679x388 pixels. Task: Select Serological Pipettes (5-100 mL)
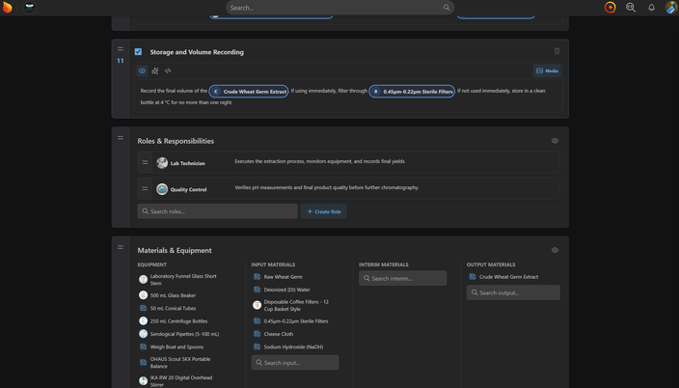click(x=184, y=334)
